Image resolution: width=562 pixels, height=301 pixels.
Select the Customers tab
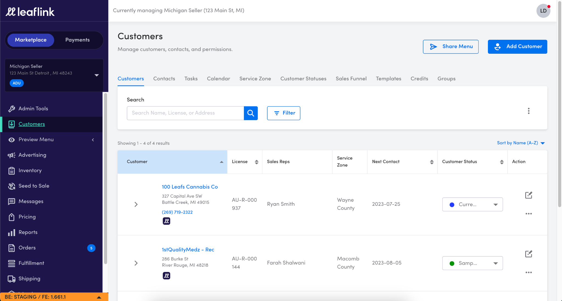click(x=131, y=79)
